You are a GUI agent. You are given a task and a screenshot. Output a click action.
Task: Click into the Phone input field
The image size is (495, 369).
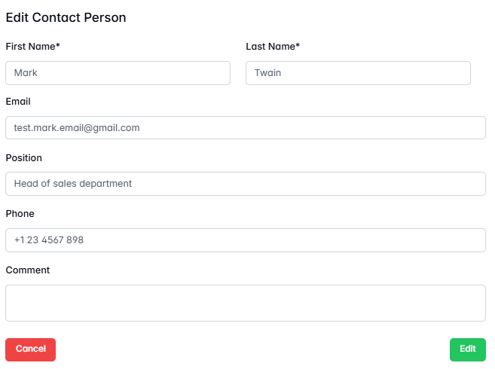pos(245,240)
